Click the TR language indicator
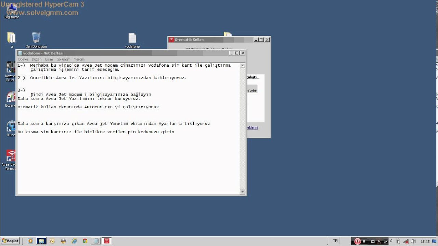The width and height of the screenshot is (438, 246). pos(335,241)
